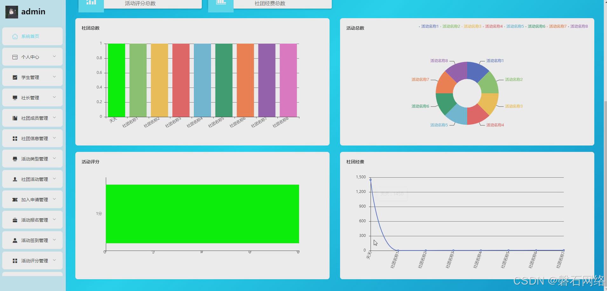Toggle 活动名称1 legend entry
The width and height of the screenshot is (607, 291).
click(429, 26)
